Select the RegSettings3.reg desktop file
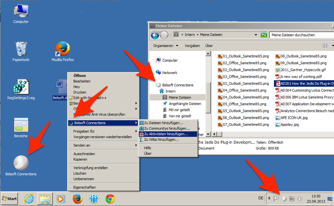 pos(21,89)
